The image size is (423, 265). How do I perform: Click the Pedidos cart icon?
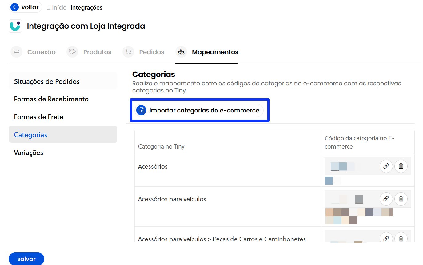[128, 52]
